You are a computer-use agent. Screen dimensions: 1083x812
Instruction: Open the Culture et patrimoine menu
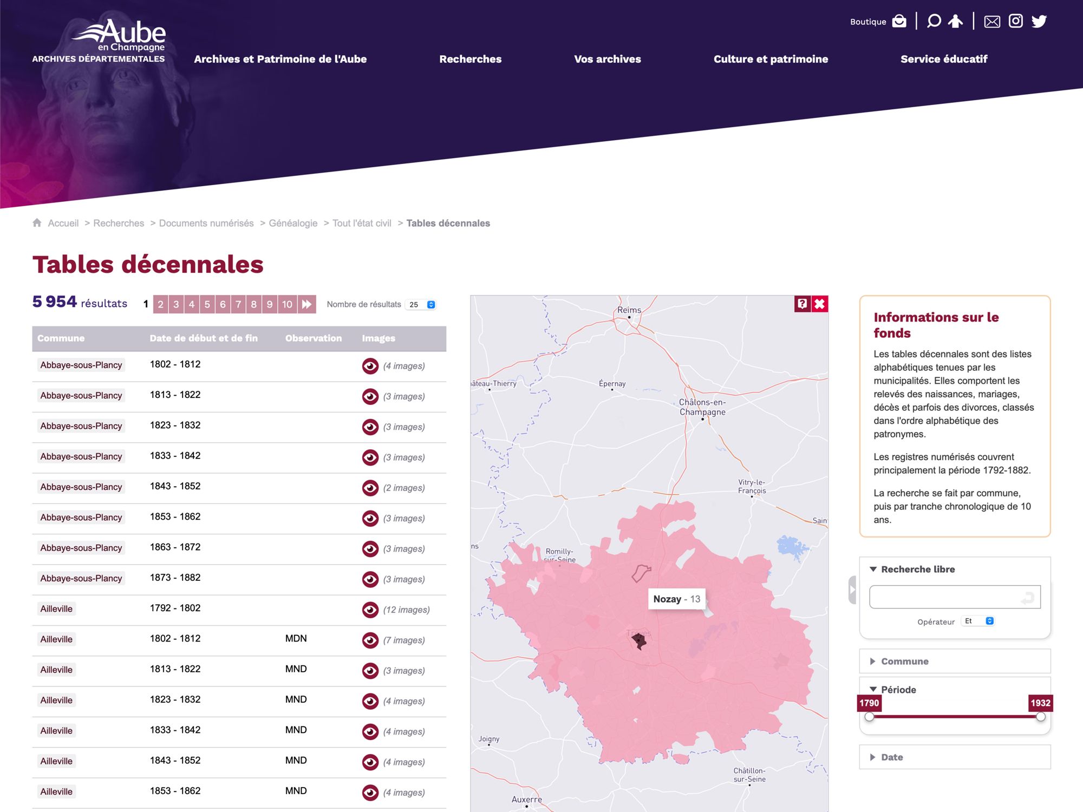[x=771, y=59]
